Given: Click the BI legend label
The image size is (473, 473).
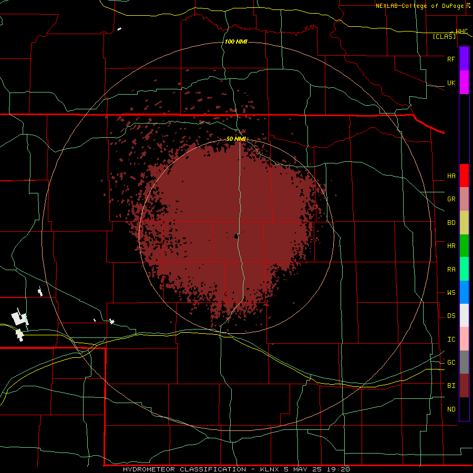Looking at the screenshot, I should click(x=451, y=386).
